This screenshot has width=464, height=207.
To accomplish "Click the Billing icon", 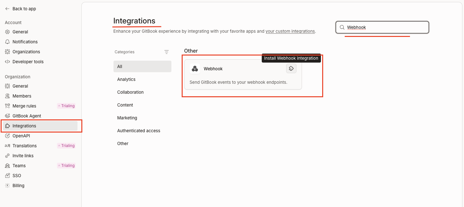I will pyautogui.click(x=7, y=185).
